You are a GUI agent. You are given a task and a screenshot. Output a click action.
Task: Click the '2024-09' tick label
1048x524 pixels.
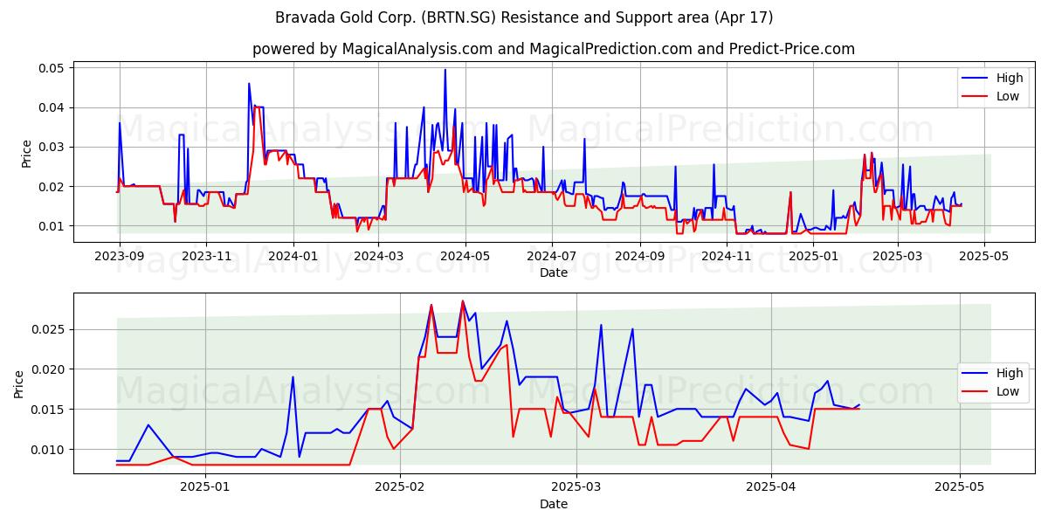click(639, 256)
